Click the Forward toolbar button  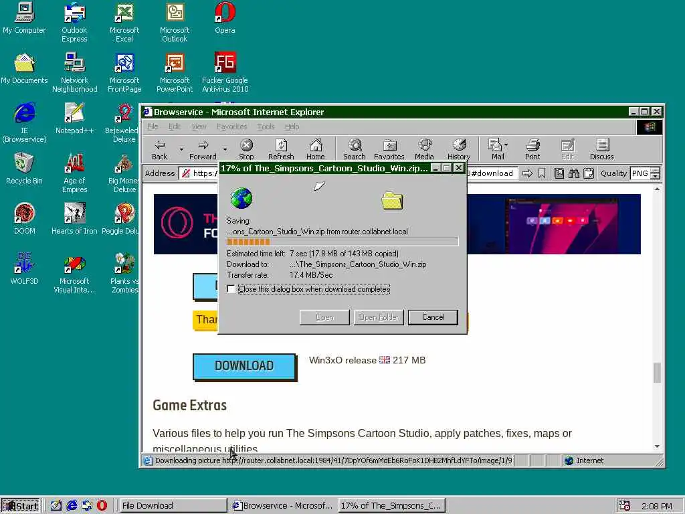tap(203, 149)
